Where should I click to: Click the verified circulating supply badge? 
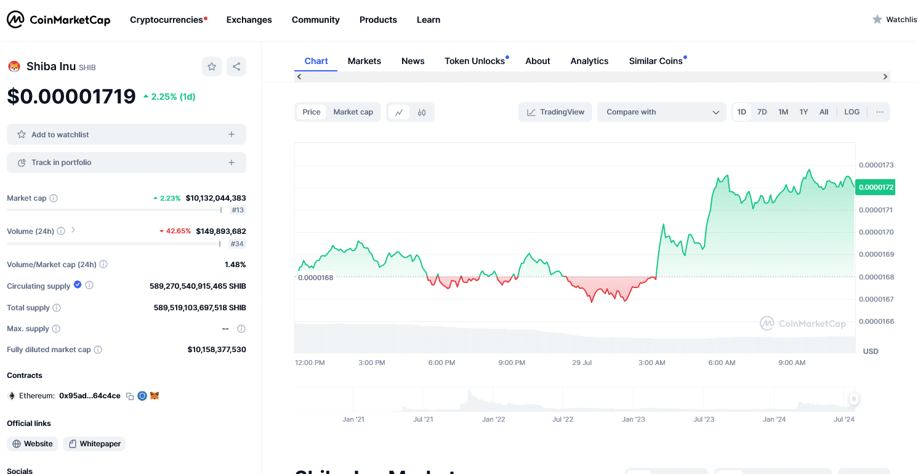[x=78, y=284]
